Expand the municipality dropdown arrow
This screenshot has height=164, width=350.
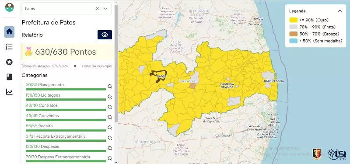(105, 8)
